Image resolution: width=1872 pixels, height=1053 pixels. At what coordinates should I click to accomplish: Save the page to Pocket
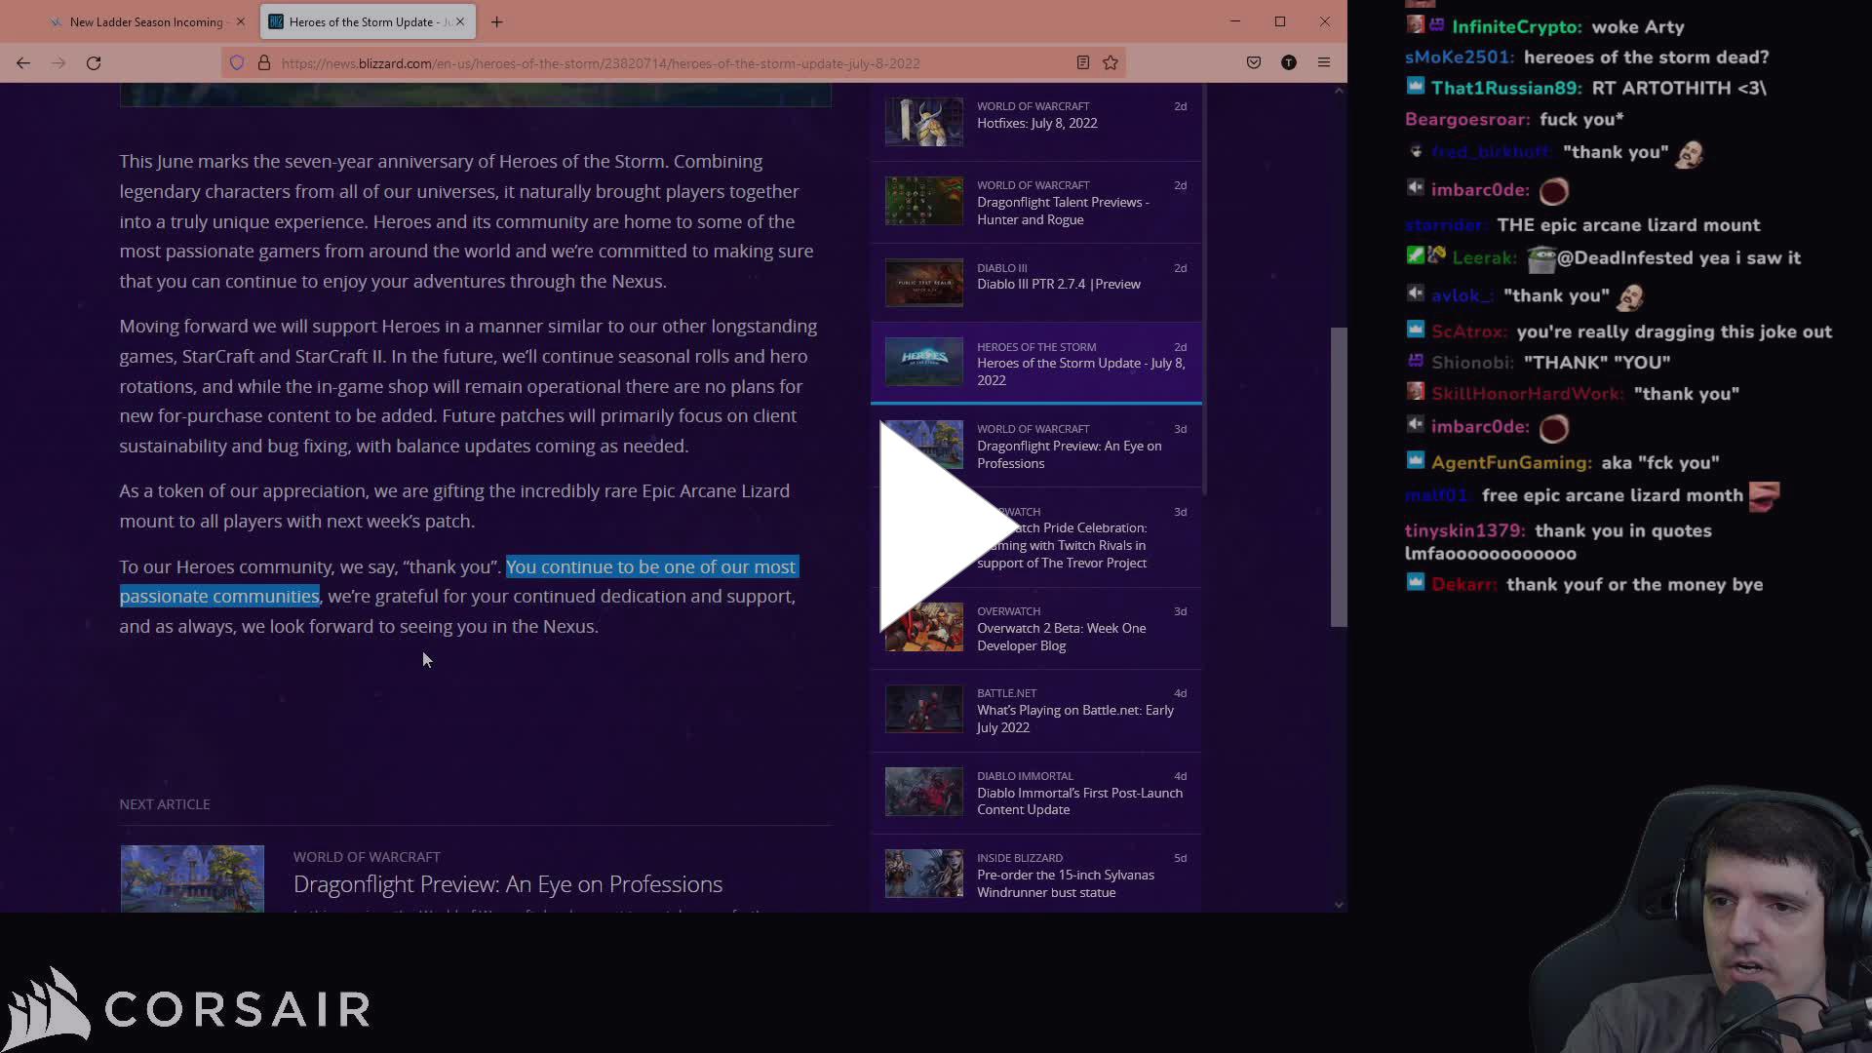(1254, 62)
